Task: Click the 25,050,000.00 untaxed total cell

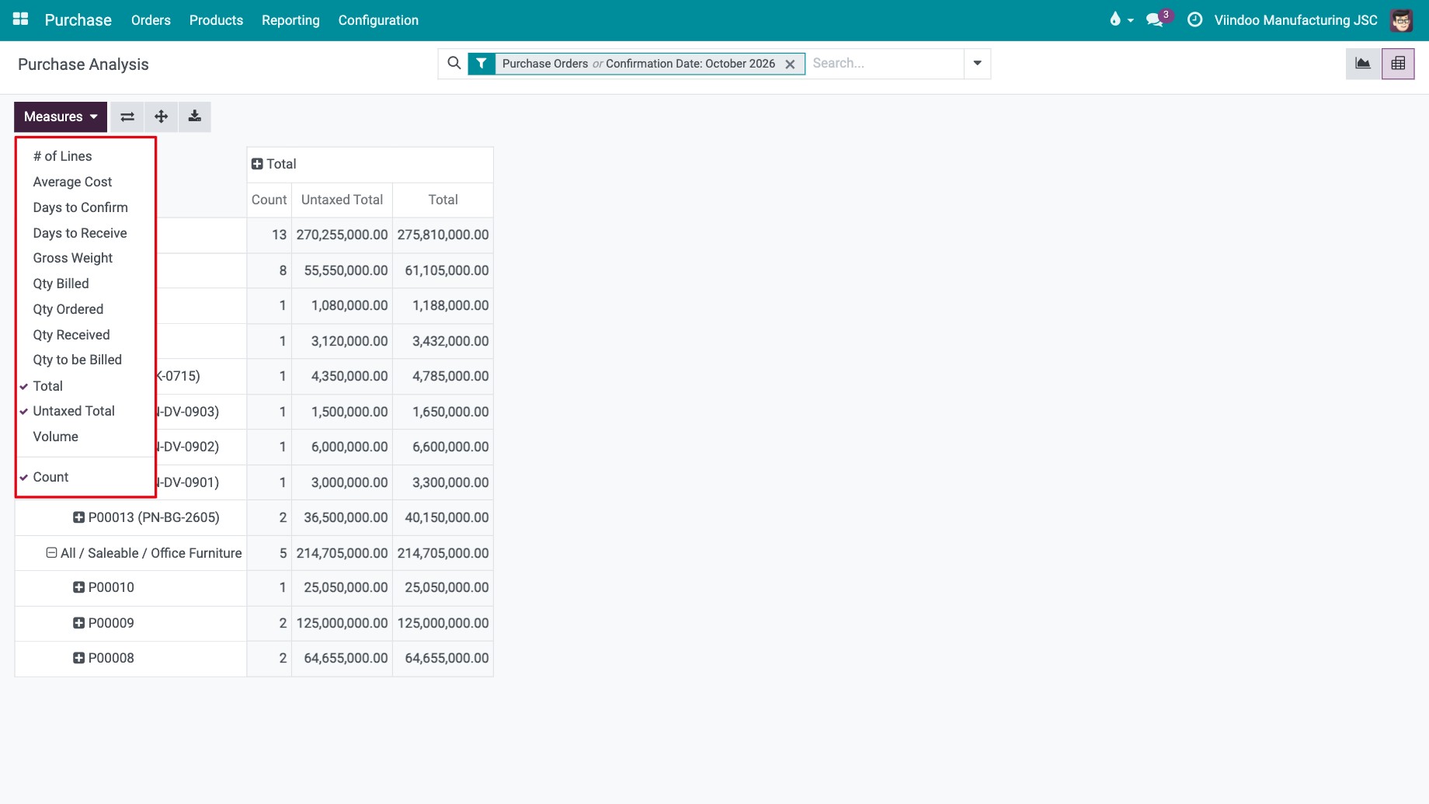Action: 342,587
